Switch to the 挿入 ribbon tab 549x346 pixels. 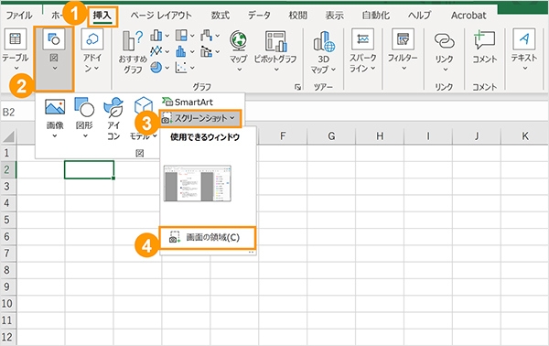102,16
